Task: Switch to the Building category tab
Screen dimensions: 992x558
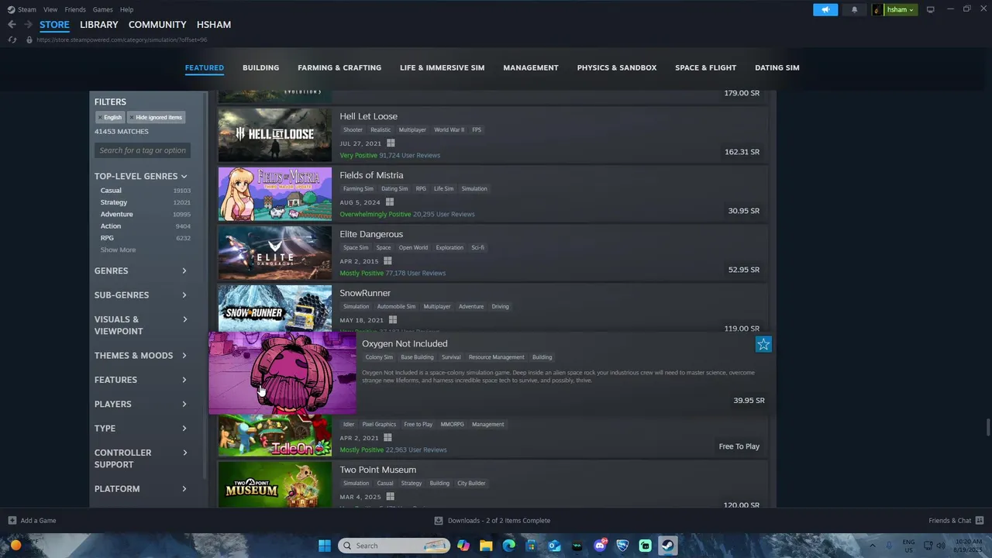Action: tap(260, 67)
